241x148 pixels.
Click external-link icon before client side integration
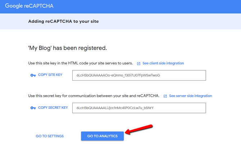click(x=138, y=63)
